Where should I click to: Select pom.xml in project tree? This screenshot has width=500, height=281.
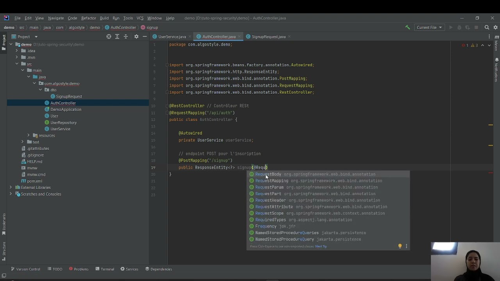pos(34,181)
